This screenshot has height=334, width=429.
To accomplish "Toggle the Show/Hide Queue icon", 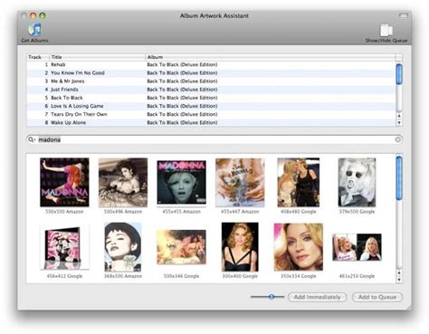I will pos(386,30).
